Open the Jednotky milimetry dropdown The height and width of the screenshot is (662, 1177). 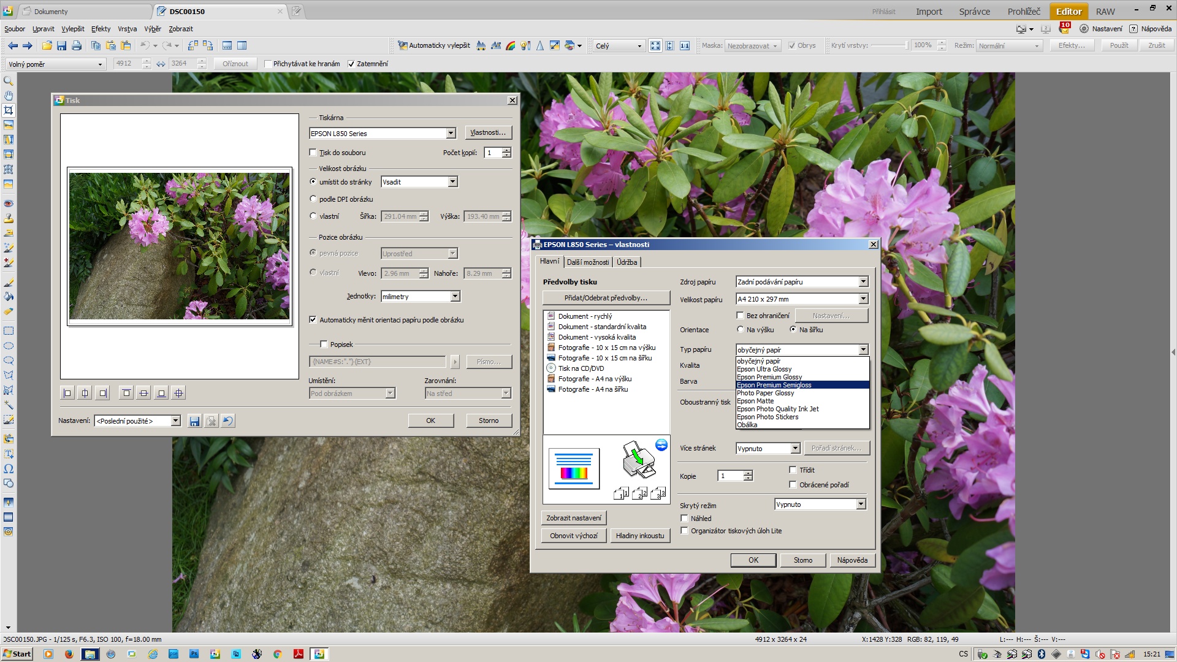(x=421, y=297)
